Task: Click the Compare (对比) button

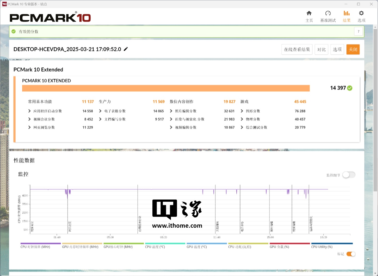Action: coord(321,50)
